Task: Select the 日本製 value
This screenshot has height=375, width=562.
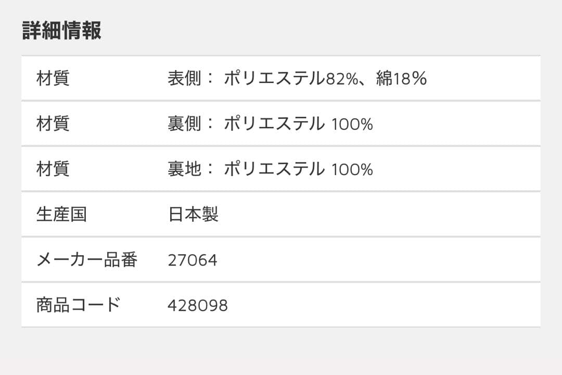Action: (x=193, y=215)
